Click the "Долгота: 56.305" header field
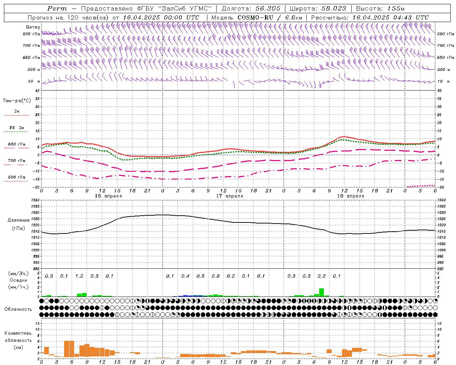The width and height of the screenshot is (456, 365). click(251, 9)
